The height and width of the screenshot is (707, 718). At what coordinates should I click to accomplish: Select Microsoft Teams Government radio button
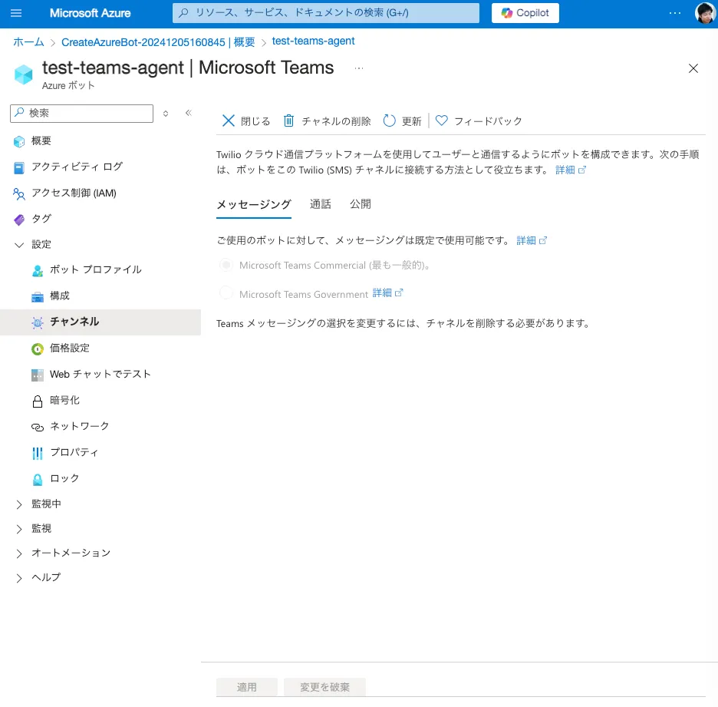point(226,293)
